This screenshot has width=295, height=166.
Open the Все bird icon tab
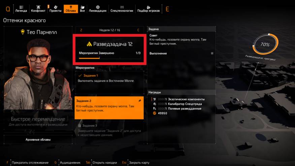point(83,7)
